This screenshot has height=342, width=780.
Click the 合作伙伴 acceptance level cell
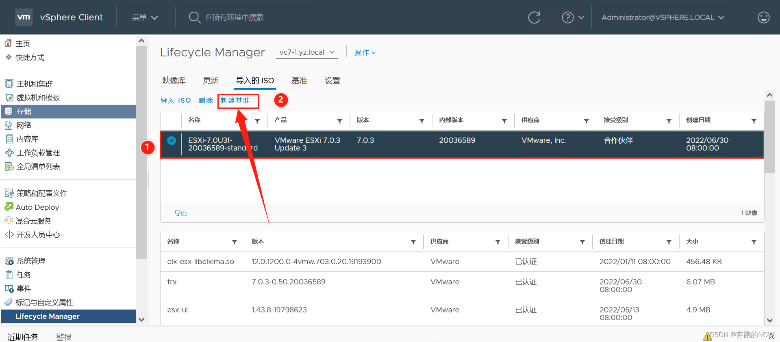[618, 140]
